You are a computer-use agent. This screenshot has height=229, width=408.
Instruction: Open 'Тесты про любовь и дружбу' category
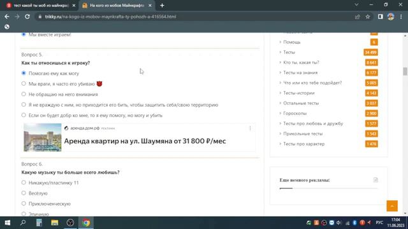coord(313,123)
